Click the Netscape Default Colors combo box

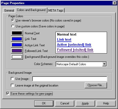point(81,64)
